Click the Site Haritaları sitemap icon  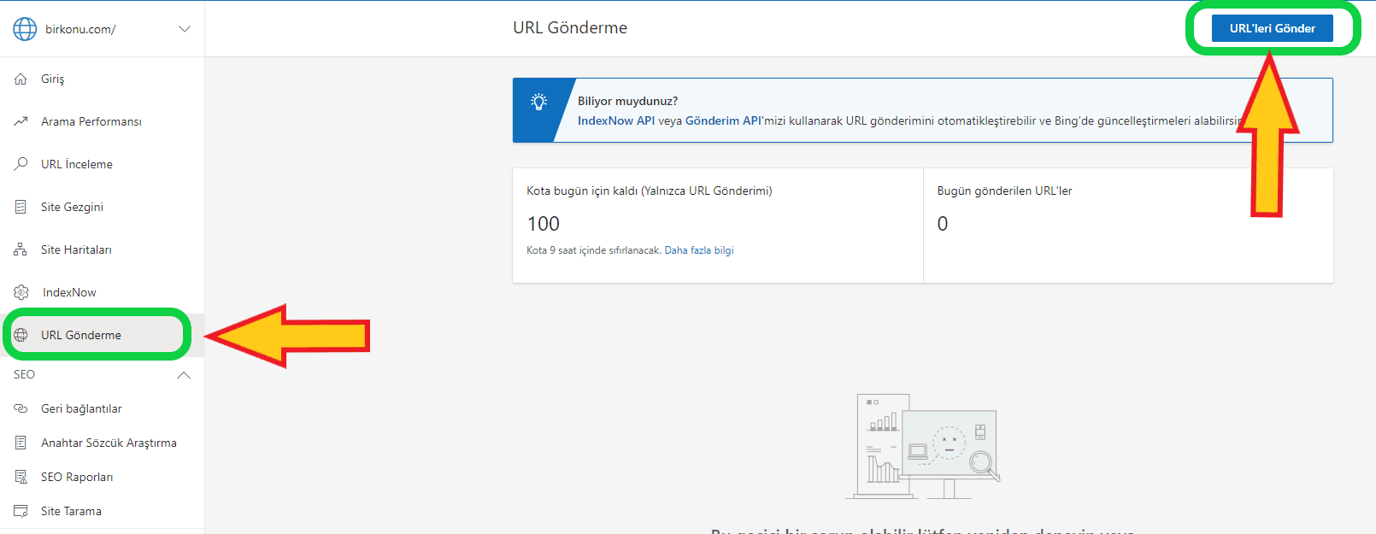pos(21,249)
